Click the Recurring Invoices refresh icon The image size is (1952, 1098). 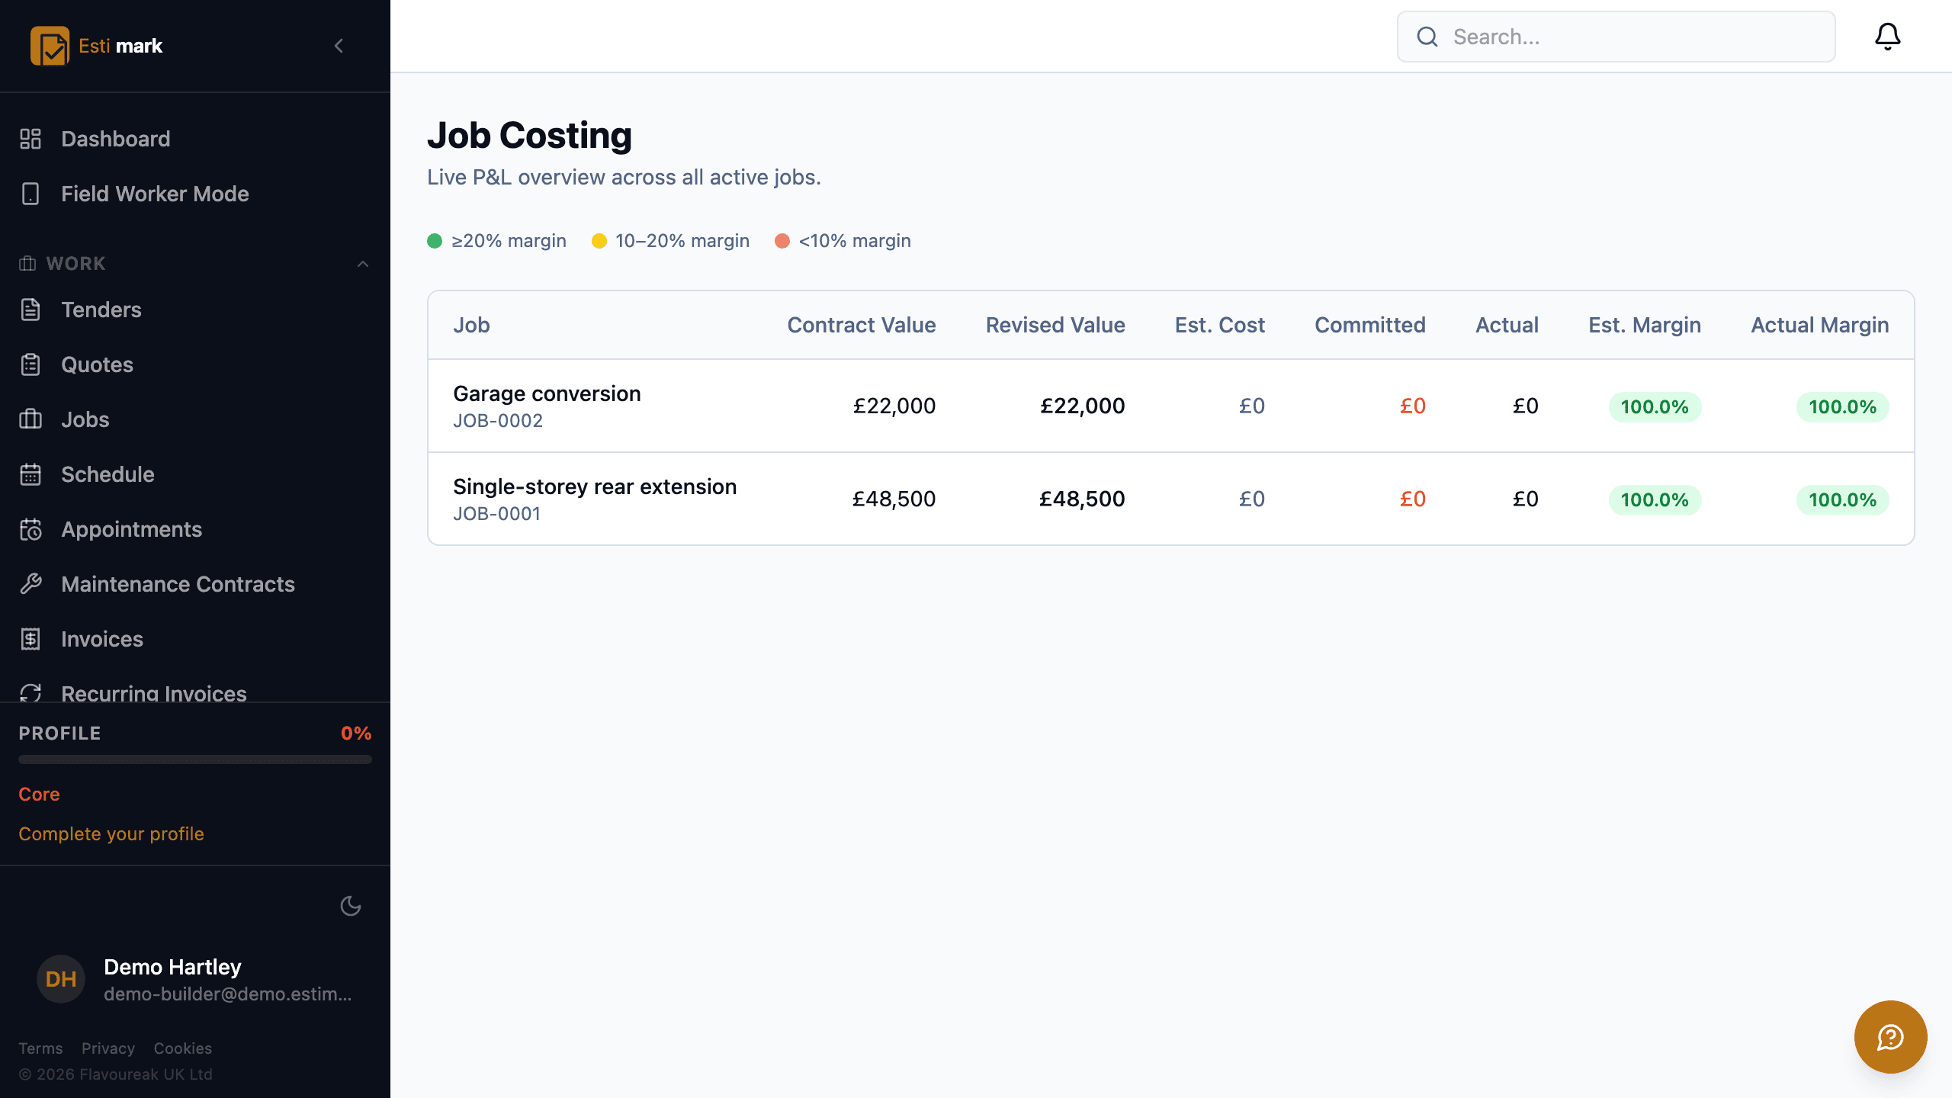coord(30,692)
